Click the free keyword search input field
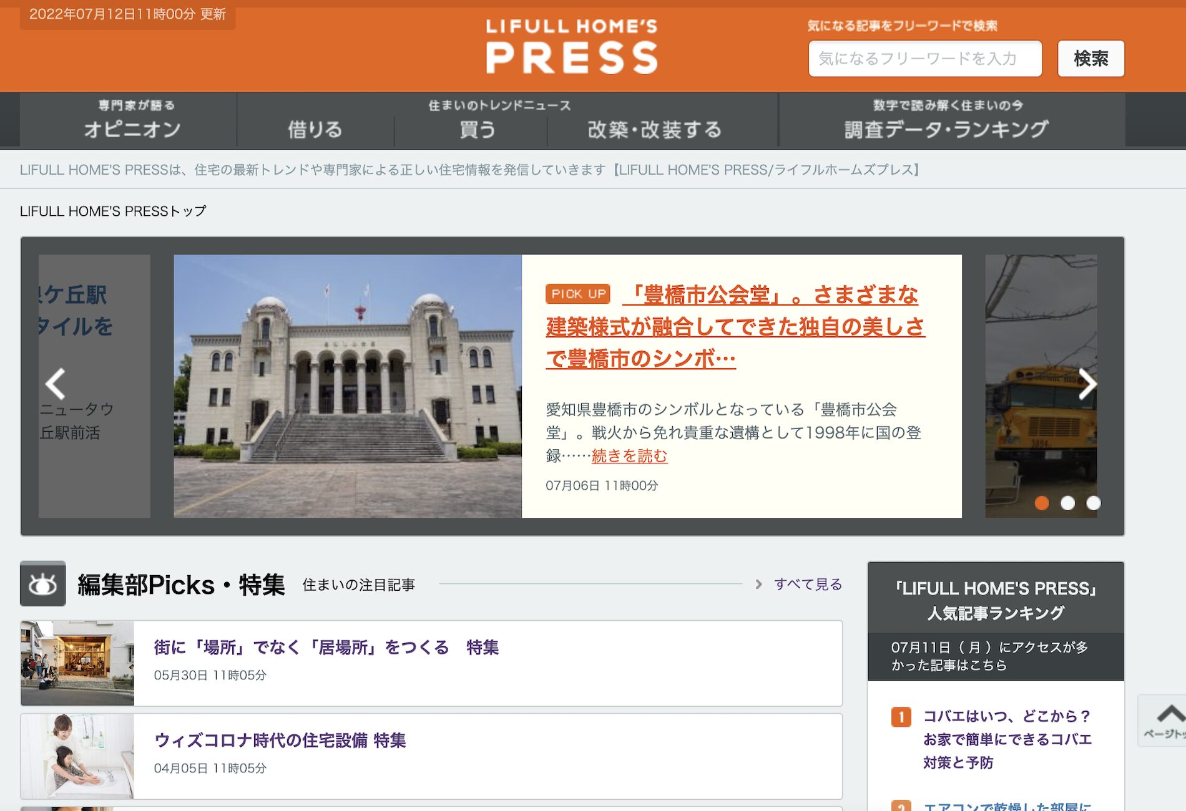 pyautogui.click(x=926, y=59)
